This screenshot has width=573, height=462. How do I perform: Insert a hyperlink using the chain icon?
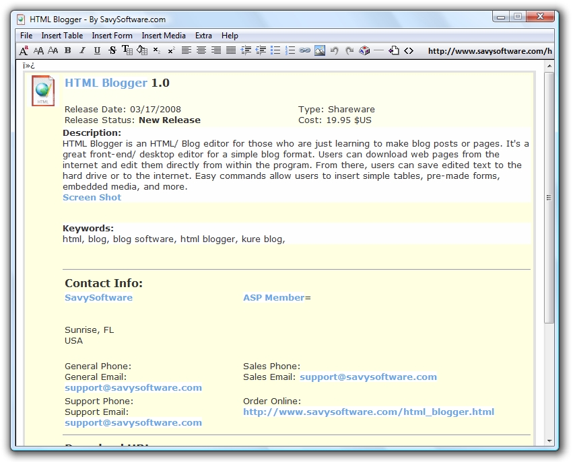[305, 50]
